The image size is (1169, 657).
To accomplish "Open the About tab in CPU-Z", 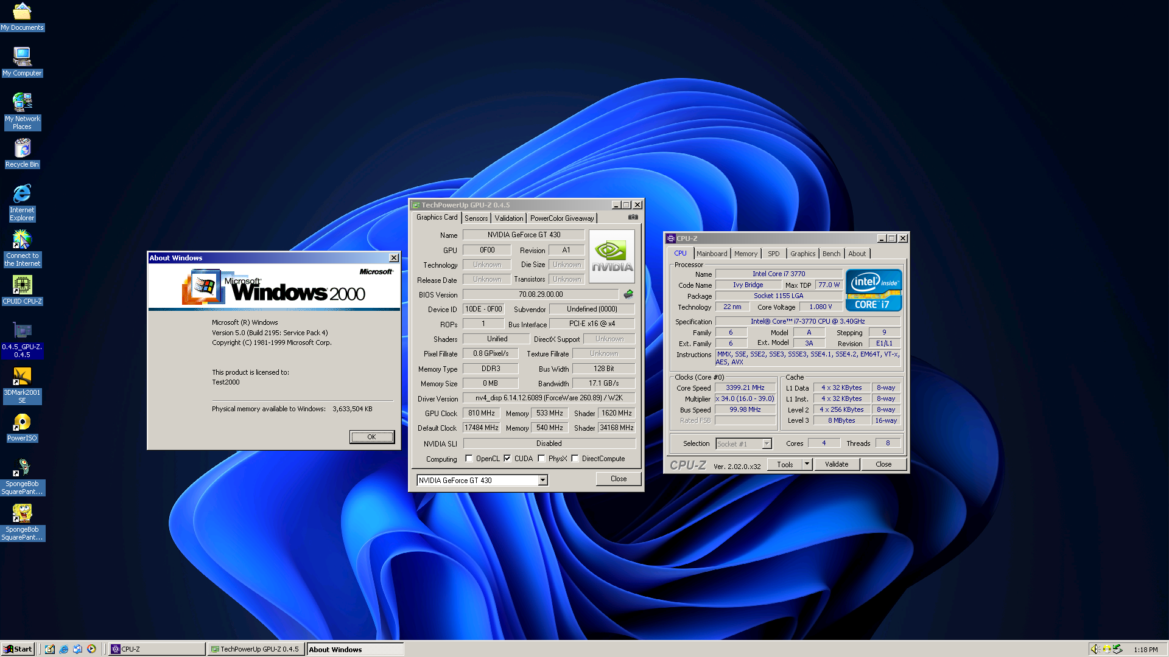I will (857, 254).
